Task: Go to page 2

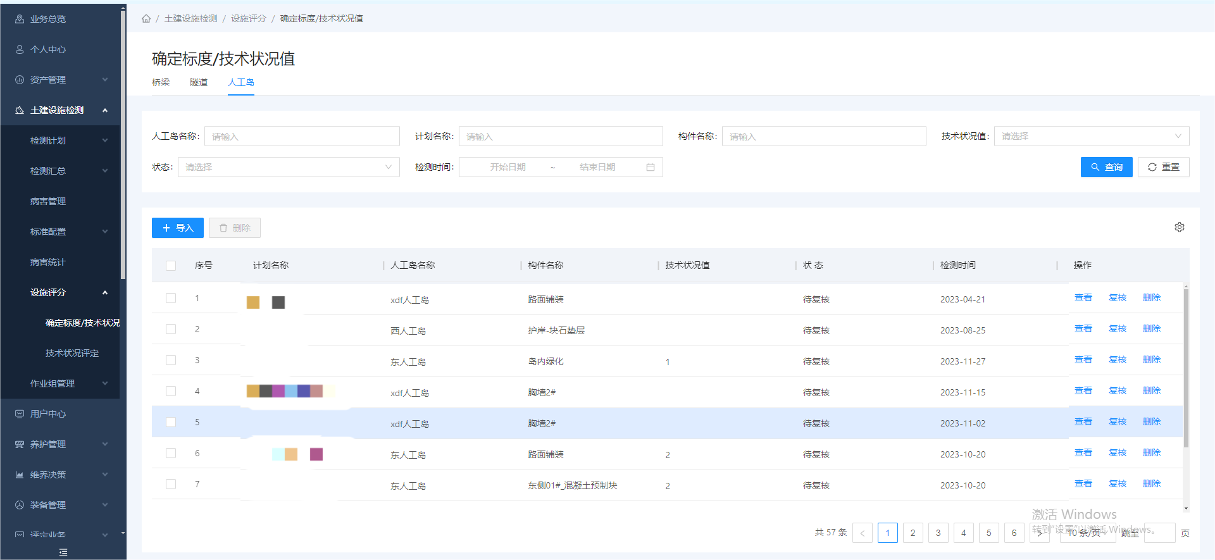Action: 913,533
